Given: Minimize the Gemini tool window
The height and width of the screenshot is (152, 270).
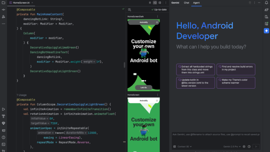Looking at the screenshot, I should [259, 3].
